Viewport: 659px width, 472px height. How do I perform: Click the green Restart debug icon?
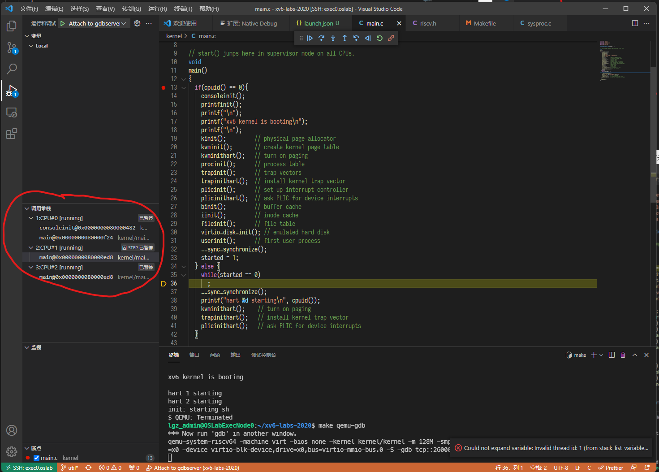point(379,38)
